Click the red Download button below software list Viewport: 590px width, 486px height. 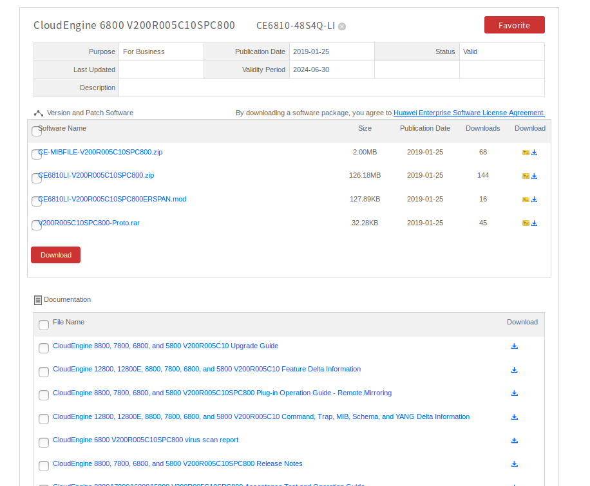coord(55,255)
